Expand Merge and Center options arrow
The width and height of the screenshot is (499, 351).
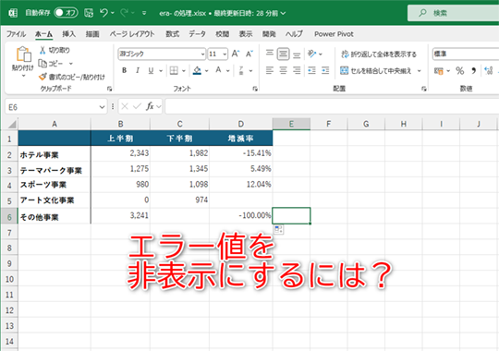pyautogui.click(x=420, y=70)
